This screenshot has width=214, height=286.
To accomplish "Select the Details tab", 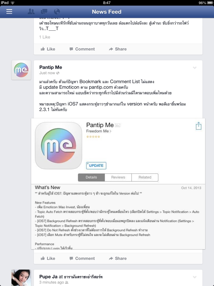I will [91, 177].
